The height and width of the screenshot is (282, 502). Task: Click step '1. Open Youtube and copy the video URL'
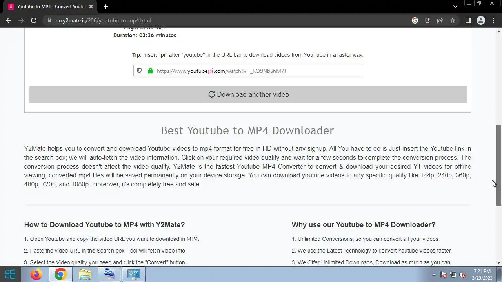tap(112, 239)
